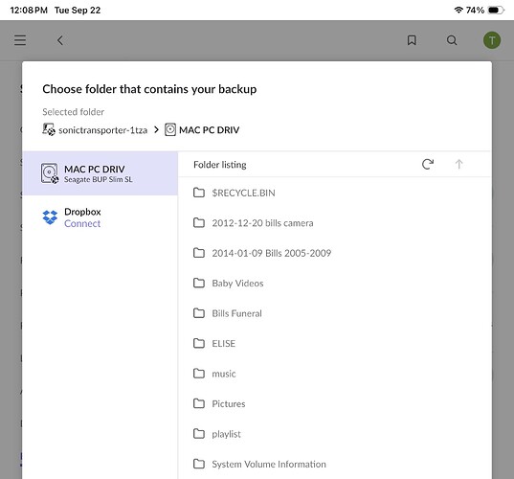Click the ELISE folder icon
The height and width of the screenshot is (479, 514).
pos(199,343)
